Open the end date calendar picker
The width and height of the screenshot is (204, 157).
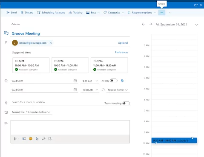[x=75, y=90]
